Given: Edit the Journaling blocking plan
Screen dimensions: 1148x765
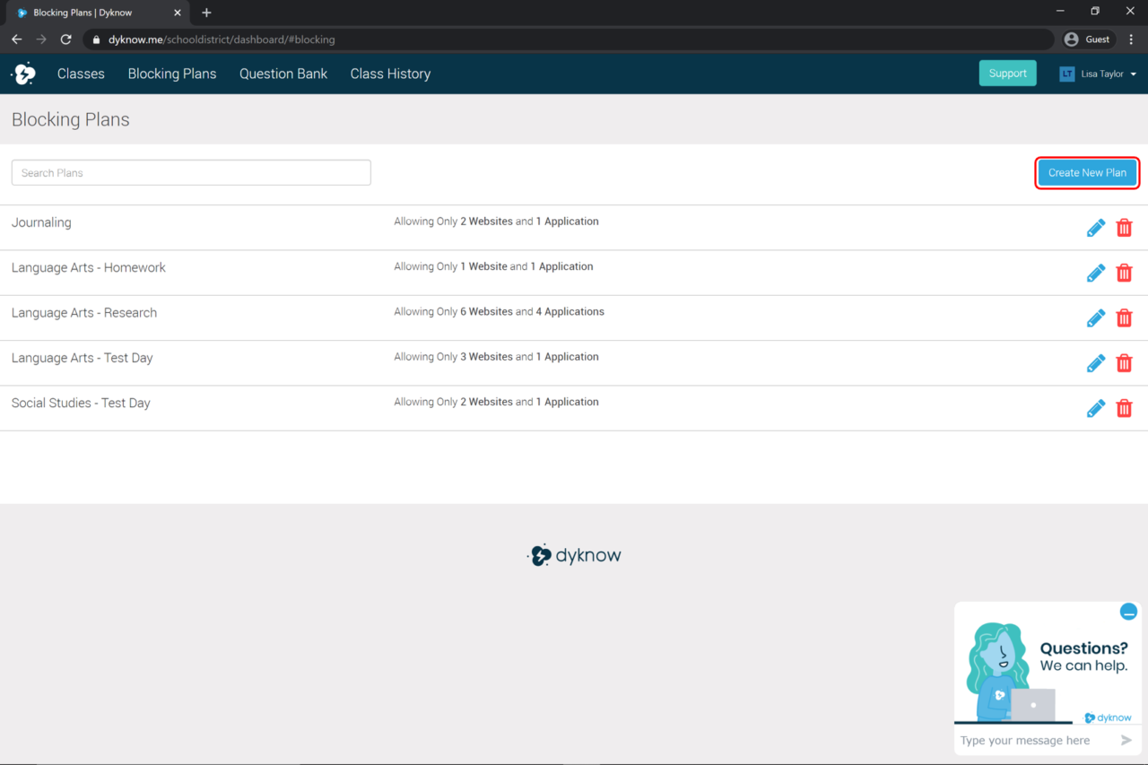Looking at the screenshot, I should (1095, 227).
